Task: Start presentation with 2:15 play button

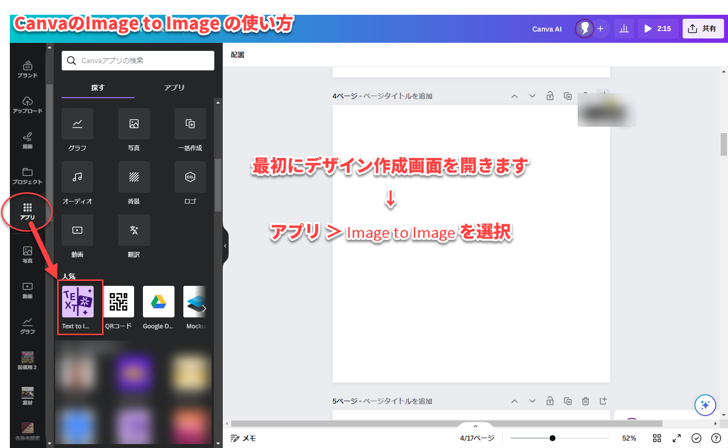Action: (658, 29)
